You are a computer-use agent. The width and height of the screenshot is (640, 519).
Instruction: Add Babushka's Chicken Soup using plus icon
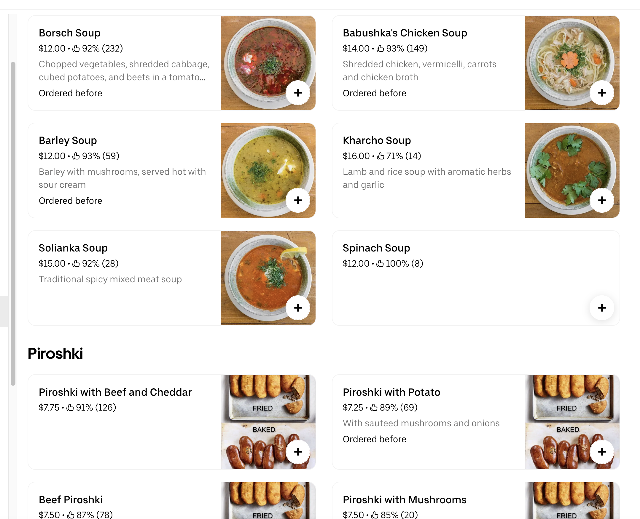(602, 93)
